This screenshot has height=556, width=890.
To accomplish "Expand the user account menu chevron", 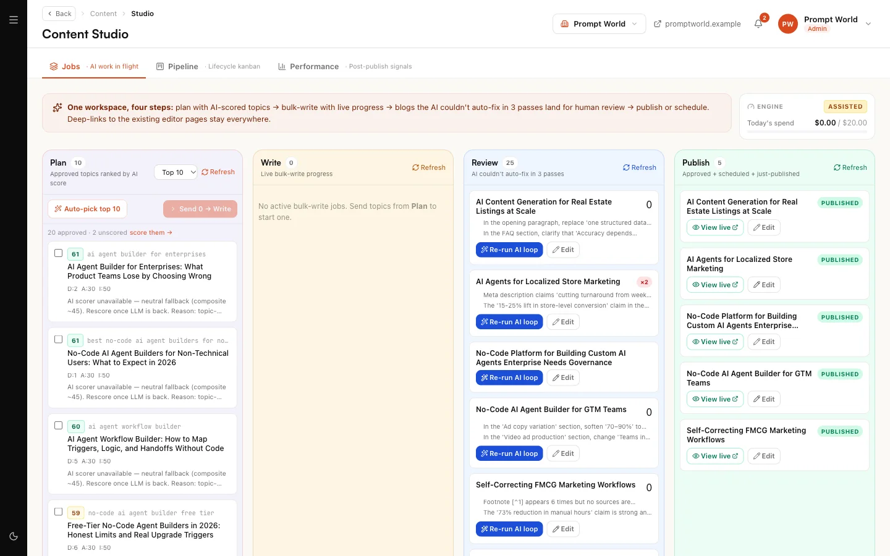I will click(x=868, y=24).
